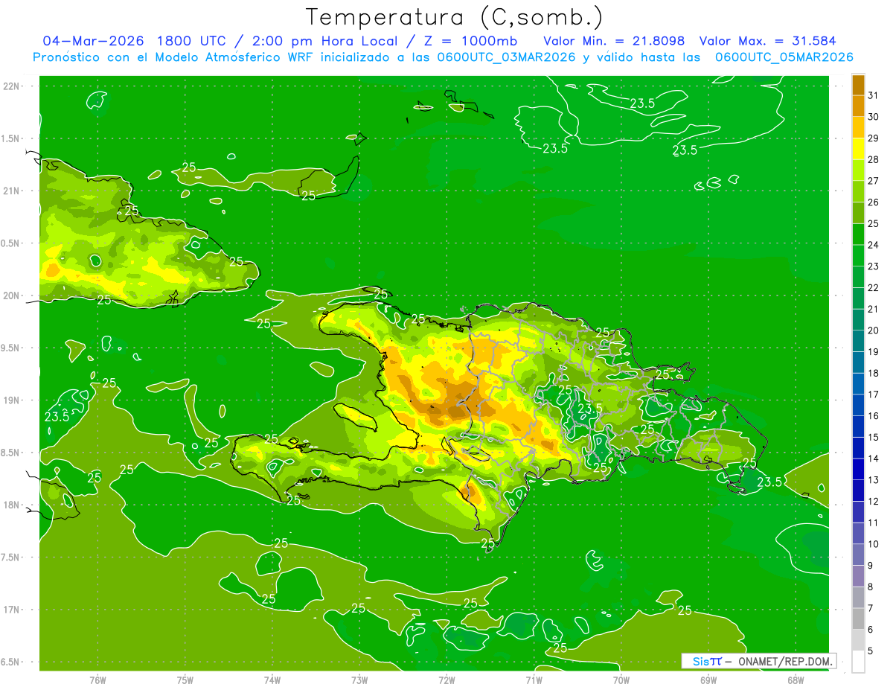Screen dimensions: 893x690
Task: Click the '74W' longitude axis label
Action: pos(272,680)
